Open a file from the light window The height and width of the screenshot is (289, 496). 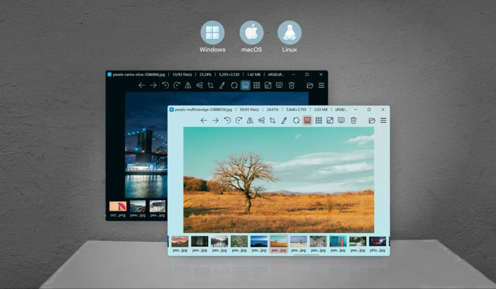[372, 120]
